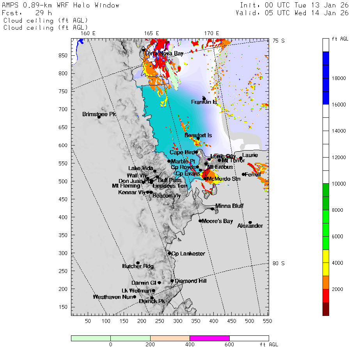
Task: Select the Cp Lankester location dot
Action: (169, 253)
